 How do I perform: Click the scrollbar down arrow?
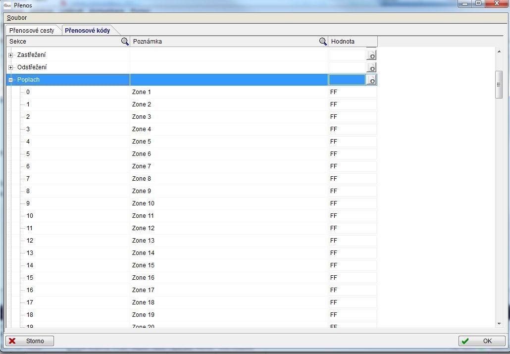(x=499, y=323)
